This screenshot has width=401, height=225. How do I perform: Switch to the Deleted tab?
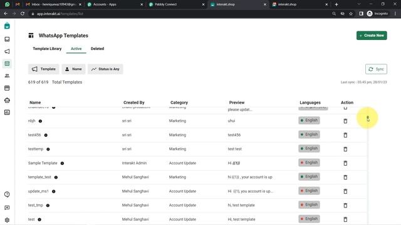tap(98, 49)
